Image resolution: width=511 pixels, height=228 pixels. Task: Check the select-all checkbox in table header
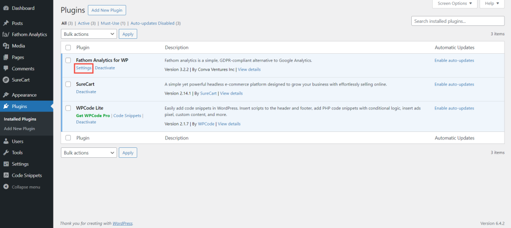(68, 47)
